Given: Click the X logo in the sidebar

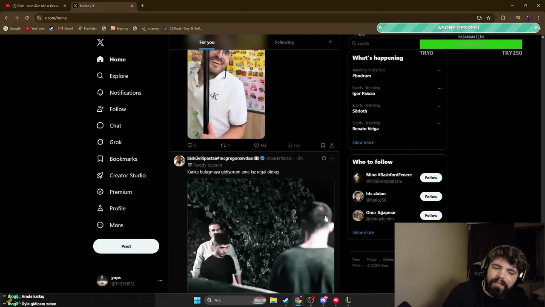Looking at the screenshot, I should pos(100,42).
